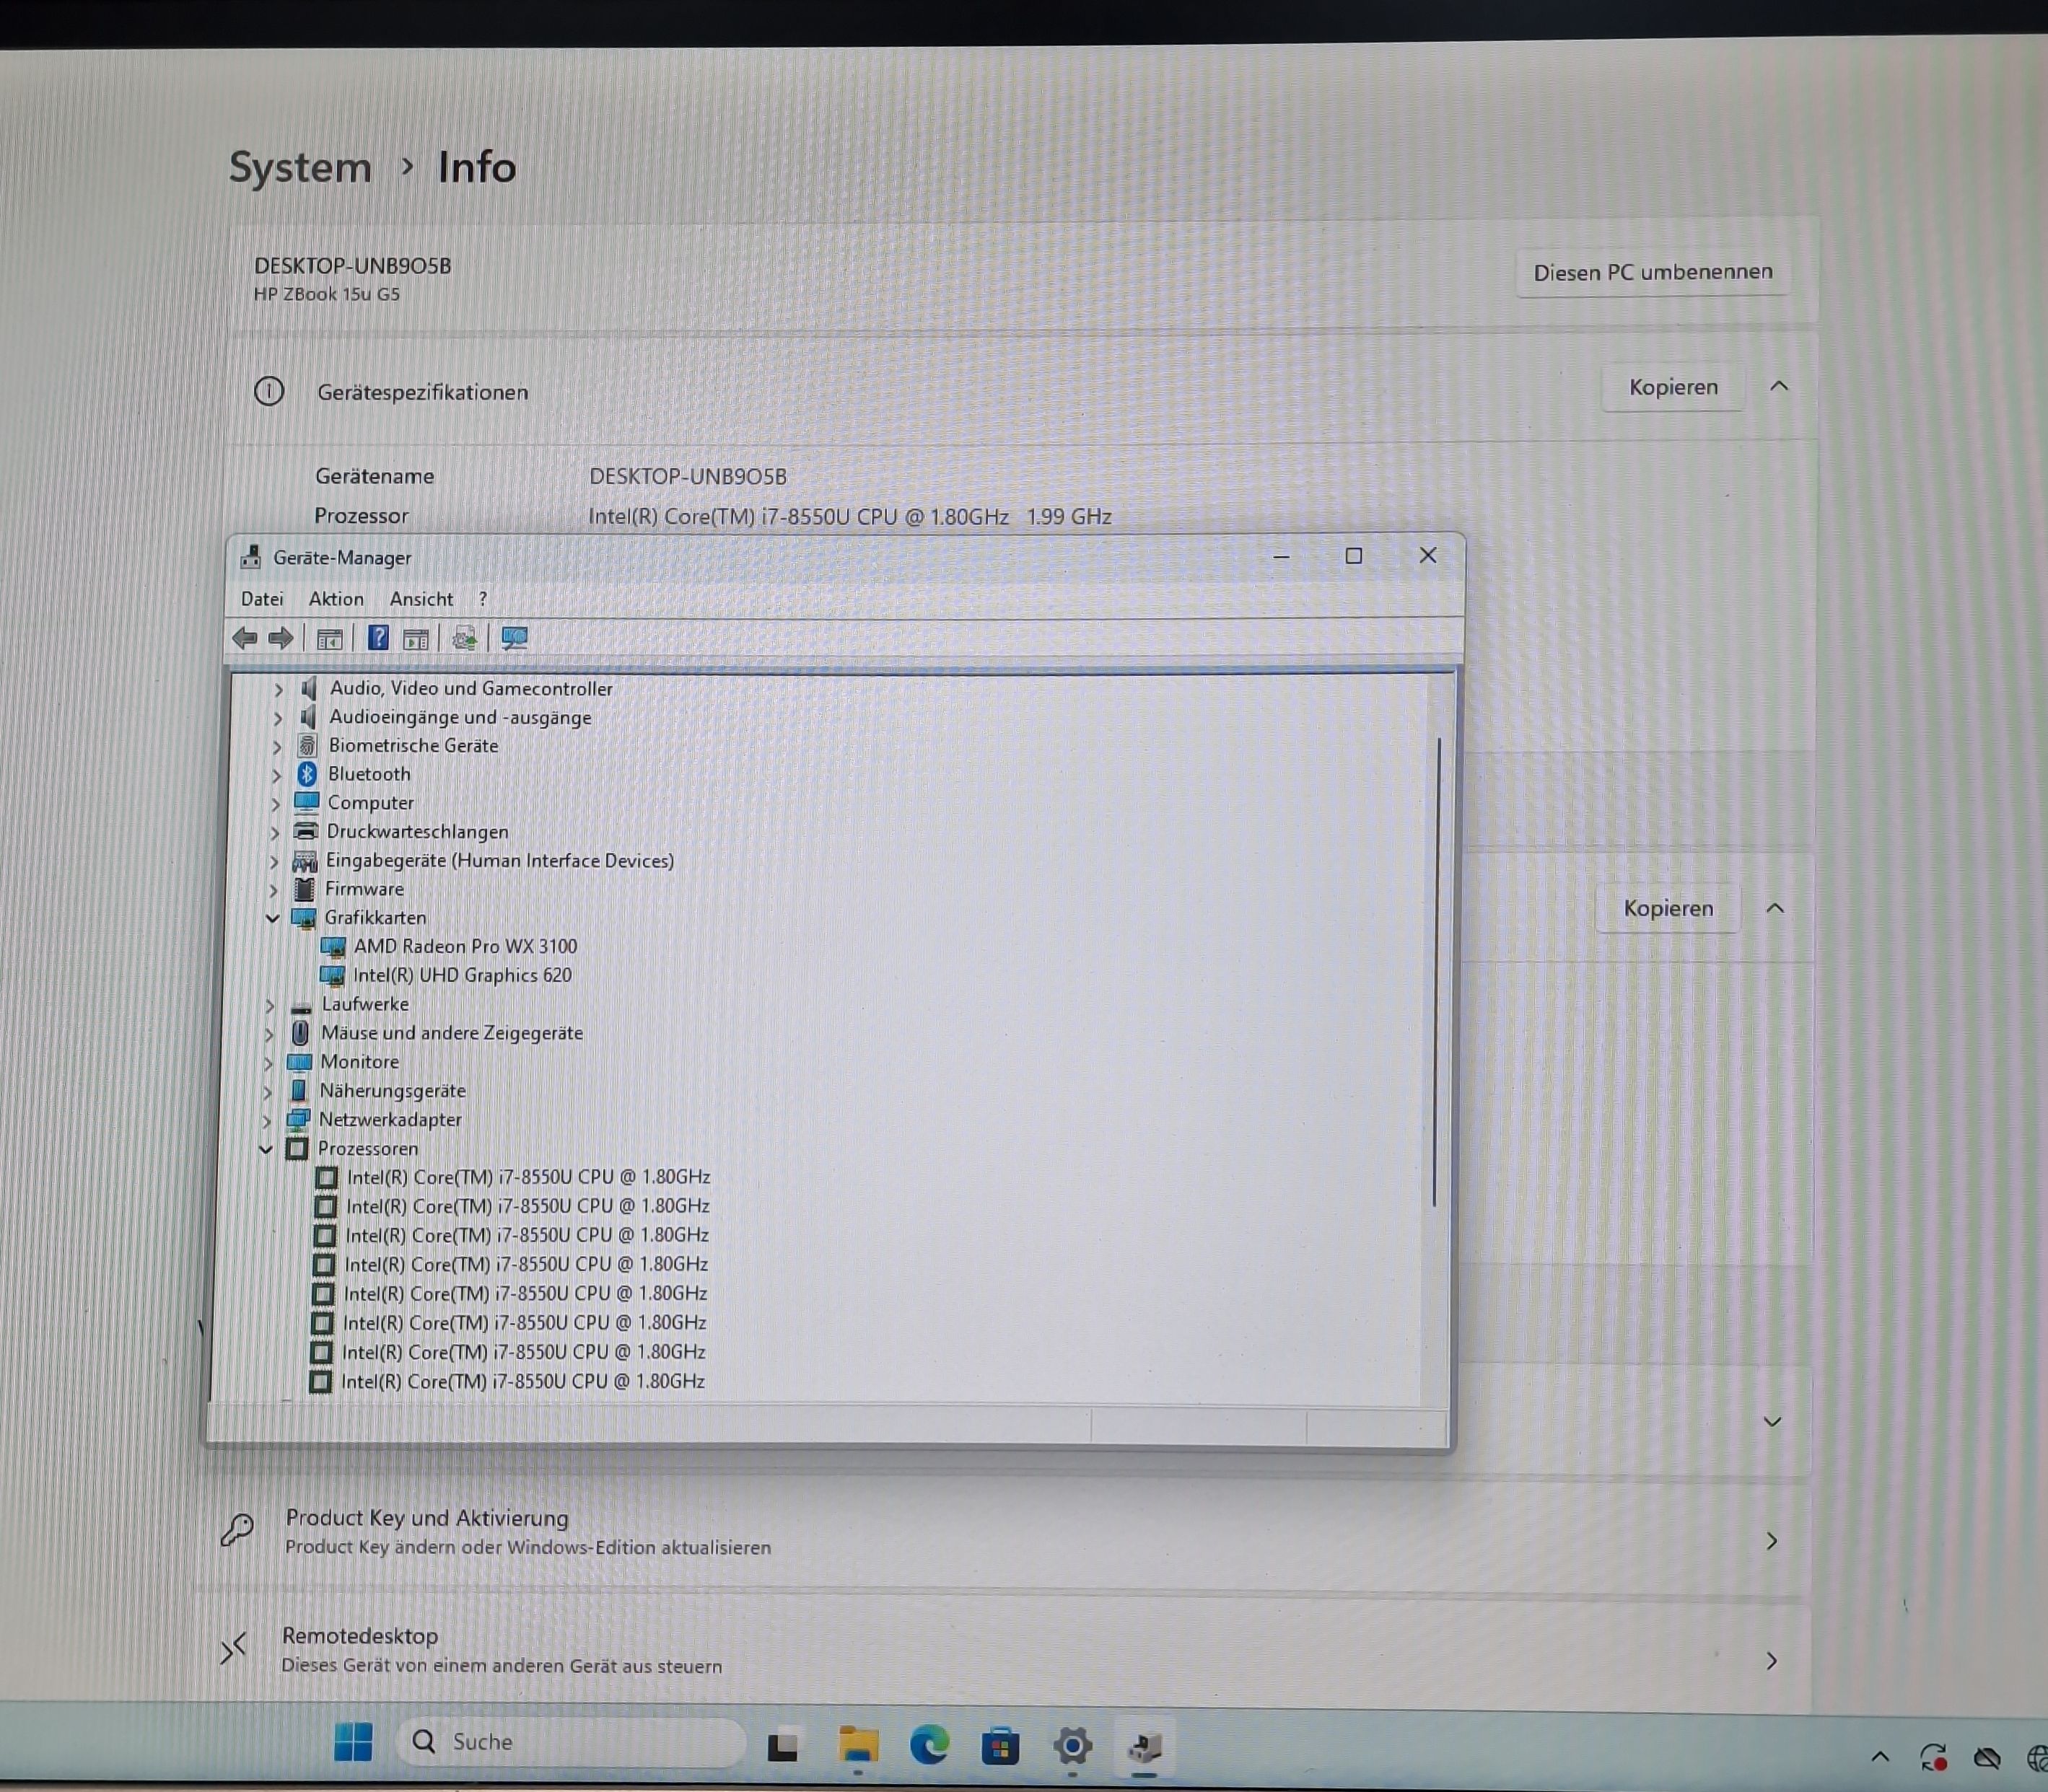The image size is (2048, 1792).
Task: Open the ? help menu
Action: 483,599
